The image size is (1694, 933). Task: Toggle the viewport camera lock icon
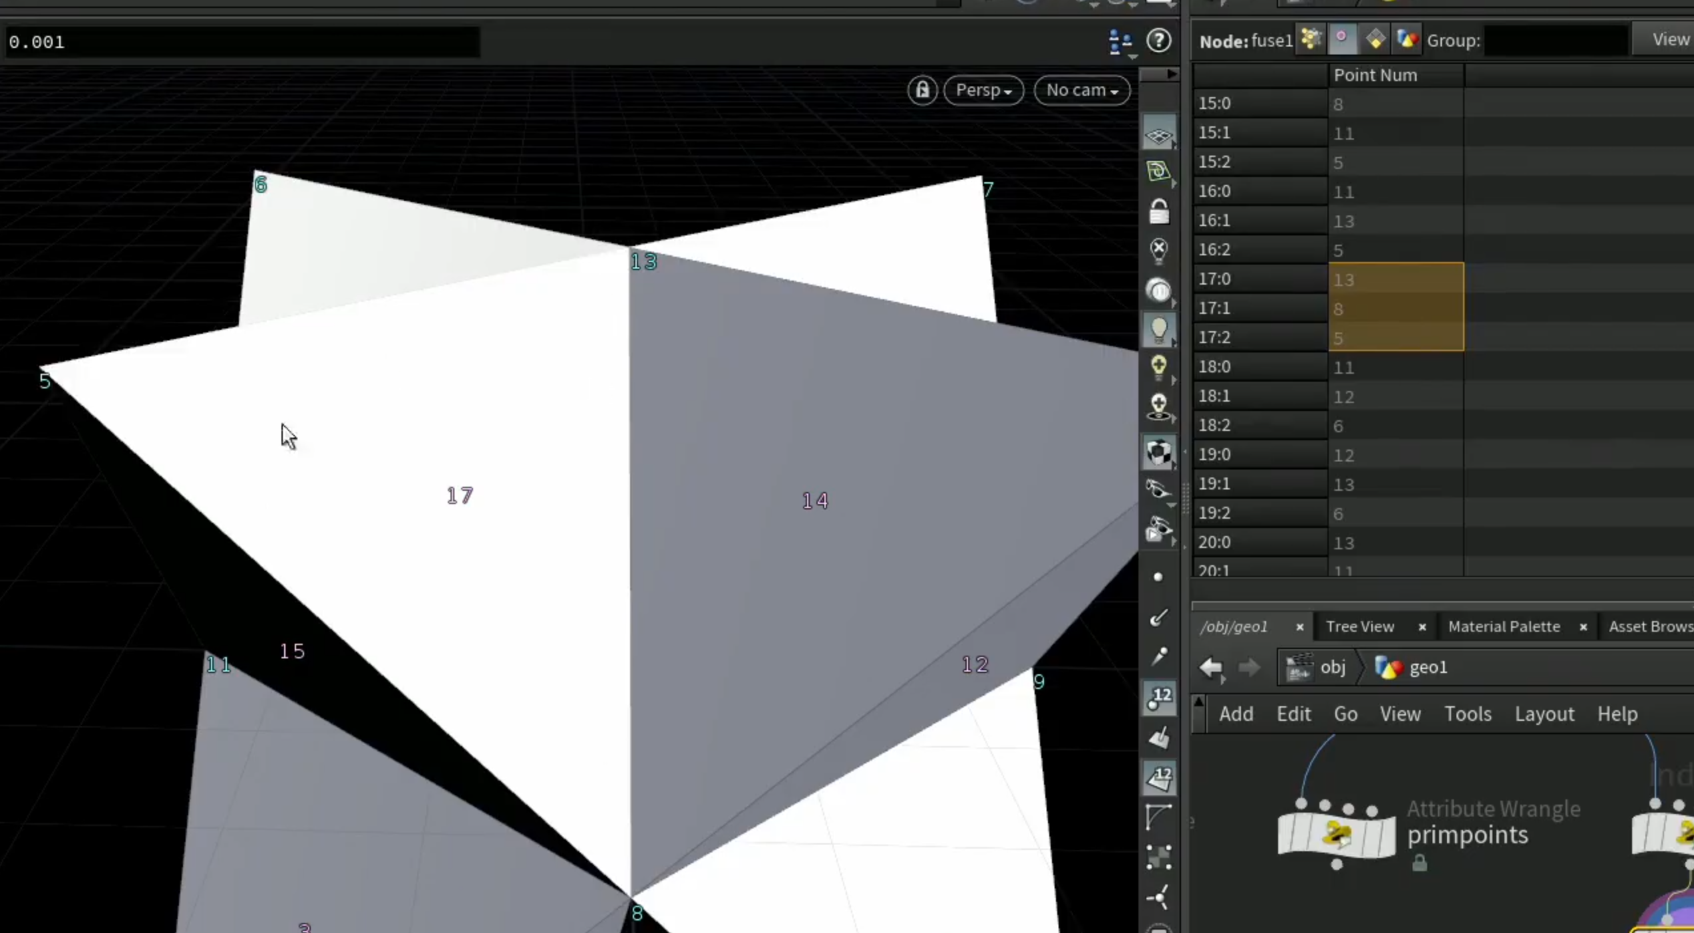point(922,90)
